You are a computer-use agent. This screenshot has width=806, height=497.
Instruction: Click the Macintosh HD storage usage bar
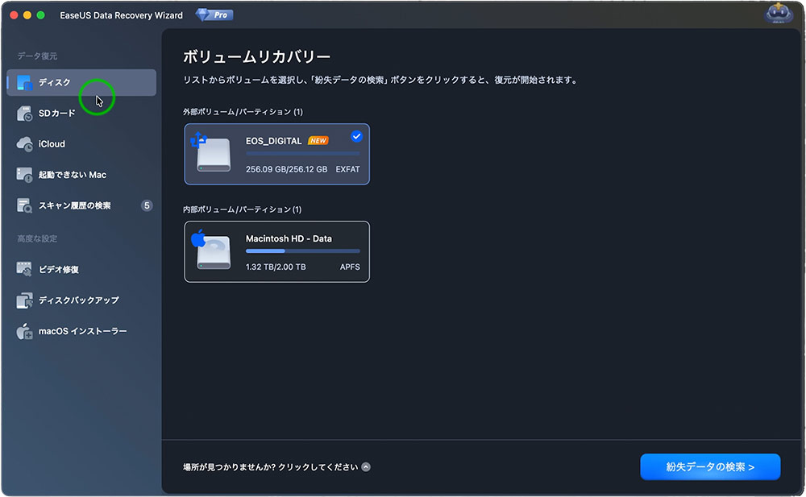[302, 251]
